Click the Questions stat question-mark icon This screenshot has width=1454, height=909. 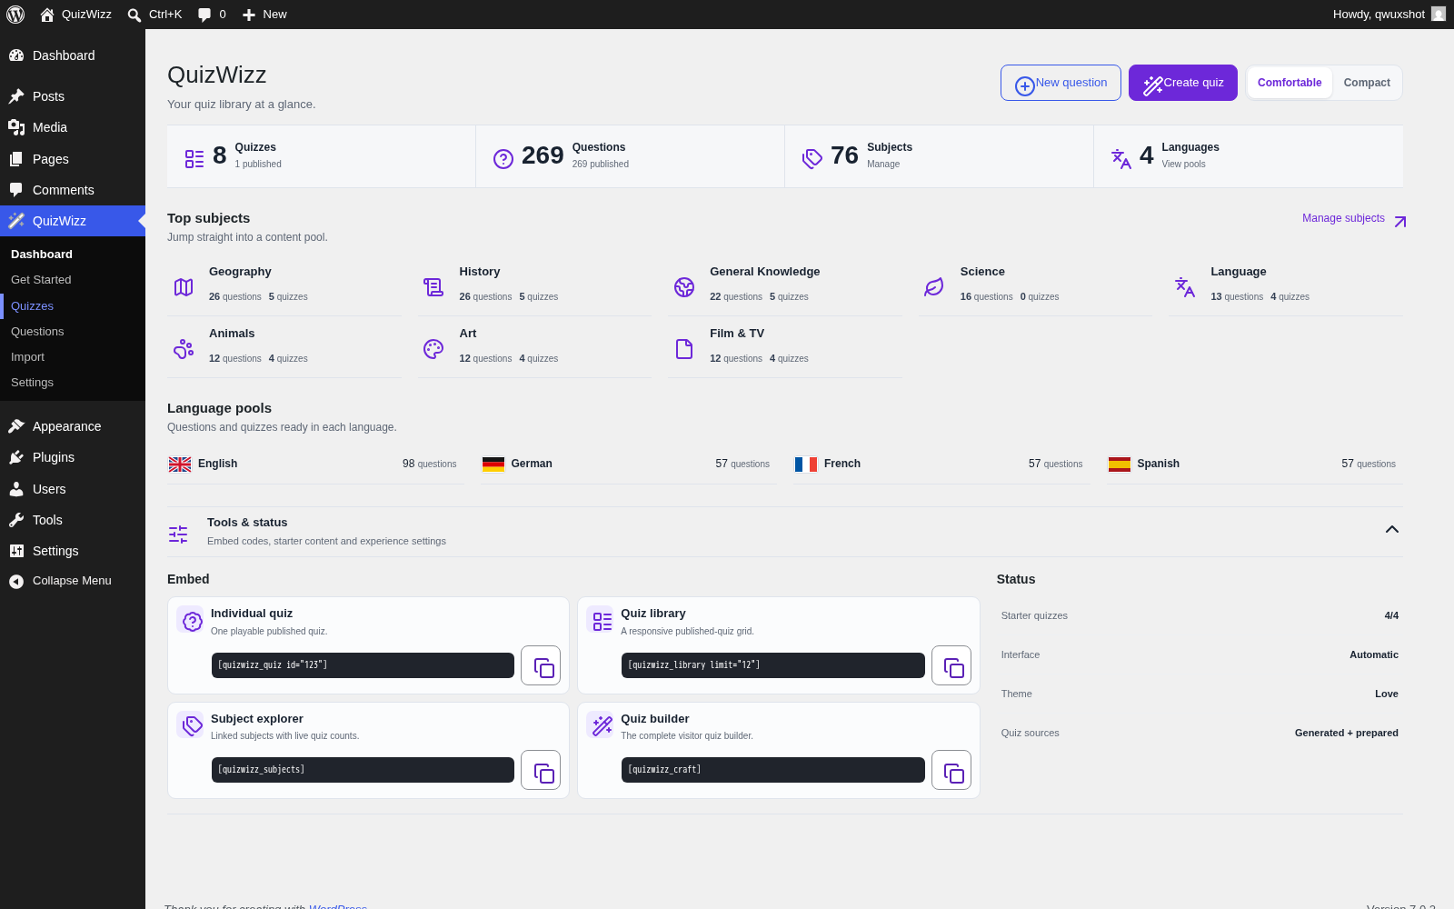(x=503, y=159)
